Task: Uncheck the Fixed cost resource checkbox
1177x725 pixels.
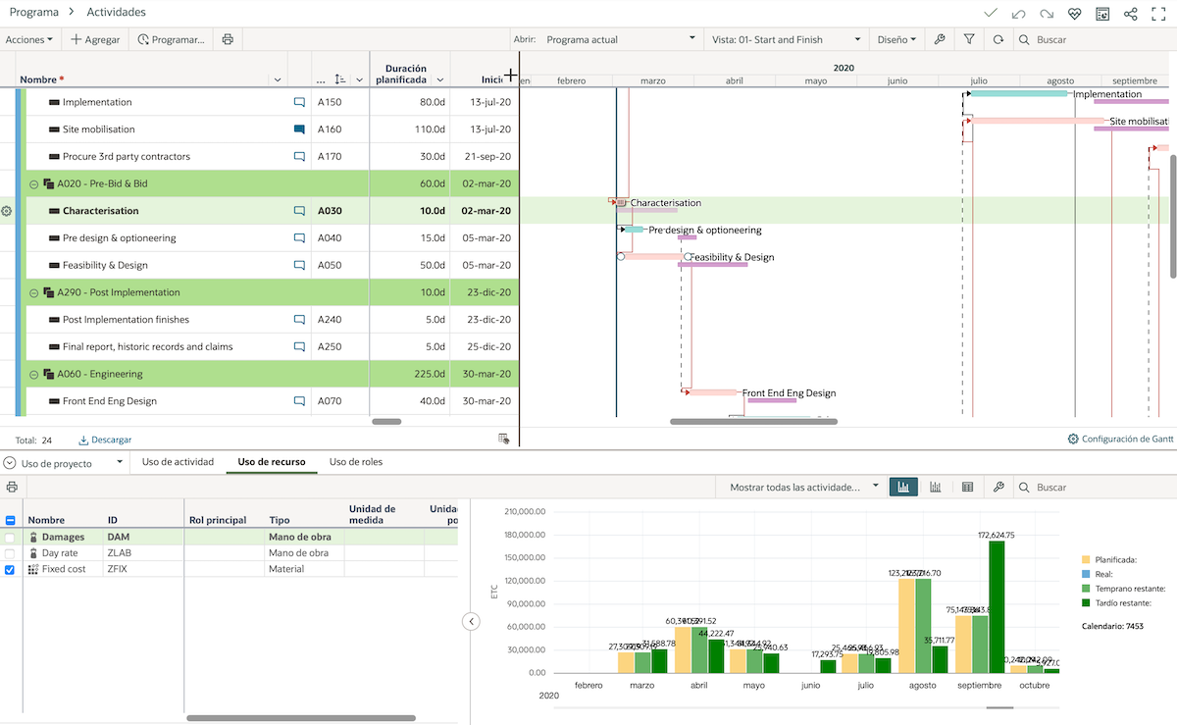Action: point(10,569)
